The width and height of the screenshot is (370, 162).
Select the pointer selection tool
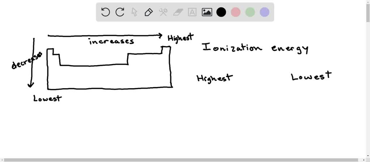134,12
